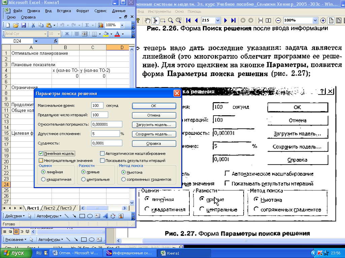Select the text selection tool in viewer
Viewport: 345px width, 258px height.
point(155,20)
